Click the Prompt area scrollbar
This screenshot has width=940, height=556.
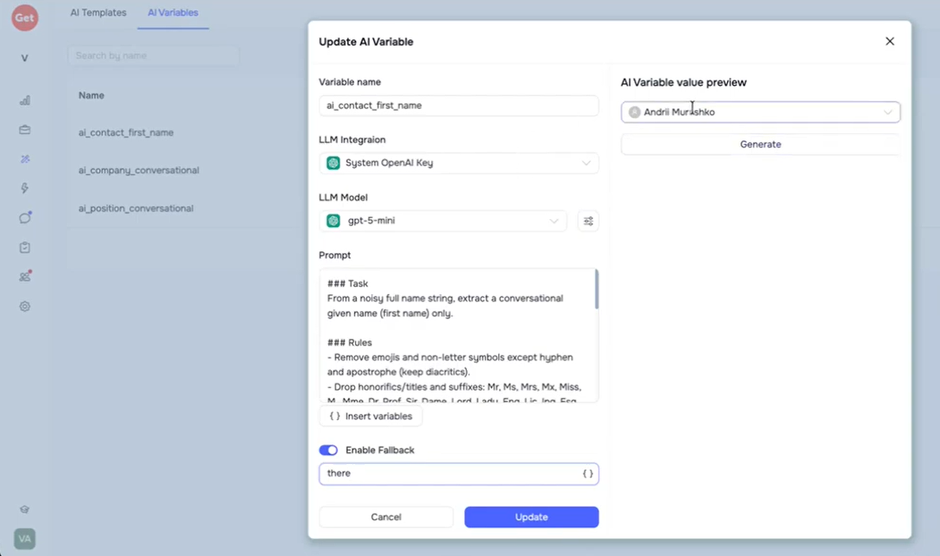pos(597,290)
